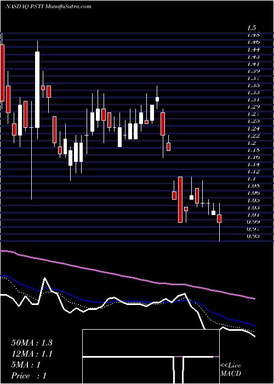Select the 1.33 price label
The image size is (274, 384).
254,93
